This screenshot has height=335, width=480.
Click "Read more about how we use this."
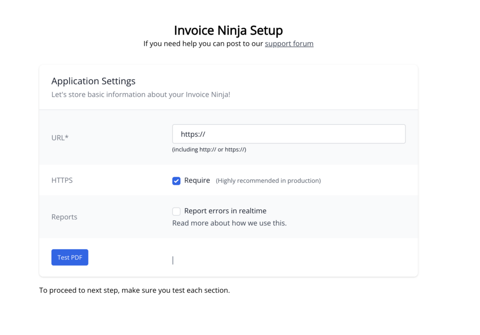229,223
